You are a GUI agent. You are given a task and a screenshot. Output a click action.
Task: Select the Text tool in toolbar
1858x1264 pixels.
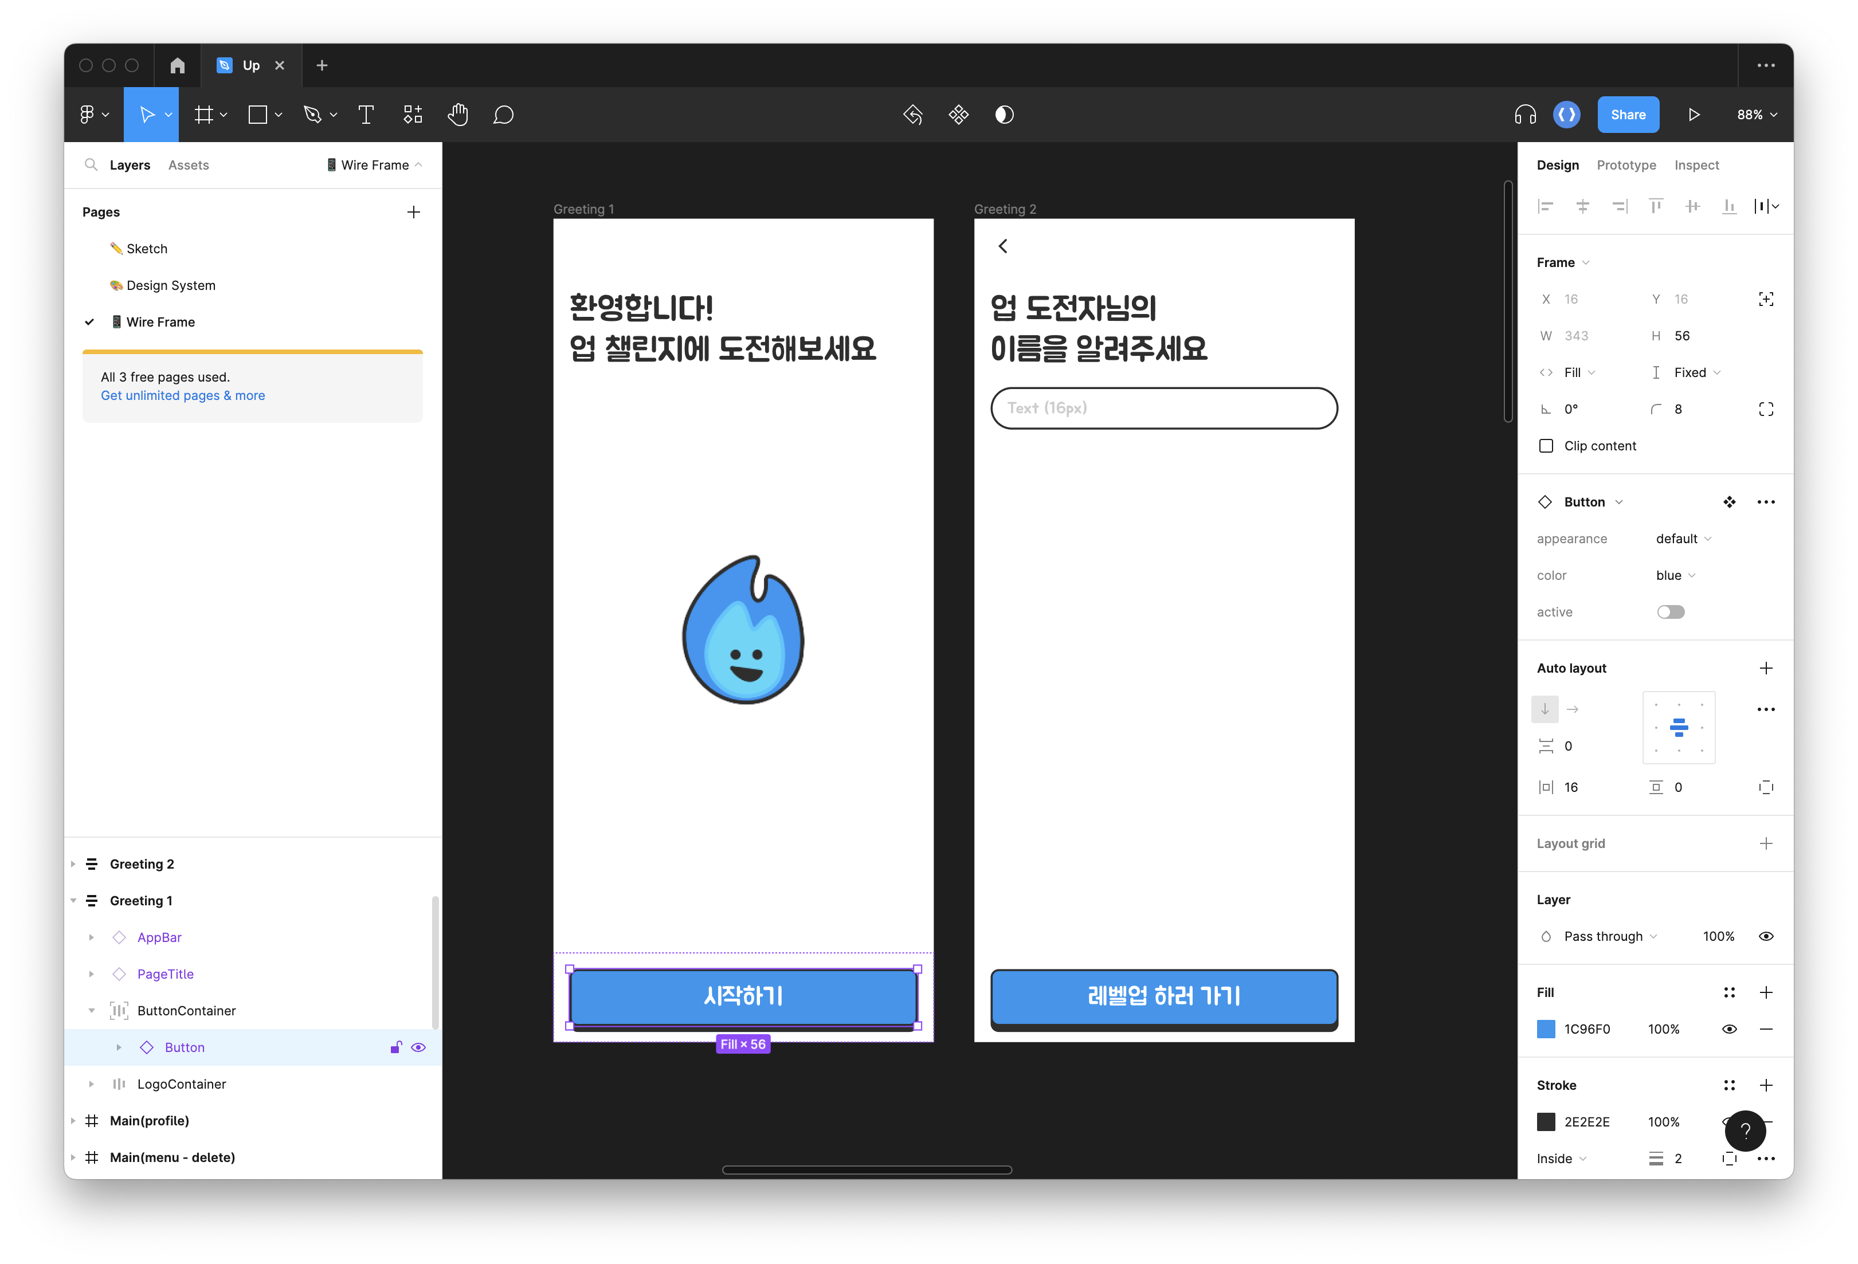[366, 115]
